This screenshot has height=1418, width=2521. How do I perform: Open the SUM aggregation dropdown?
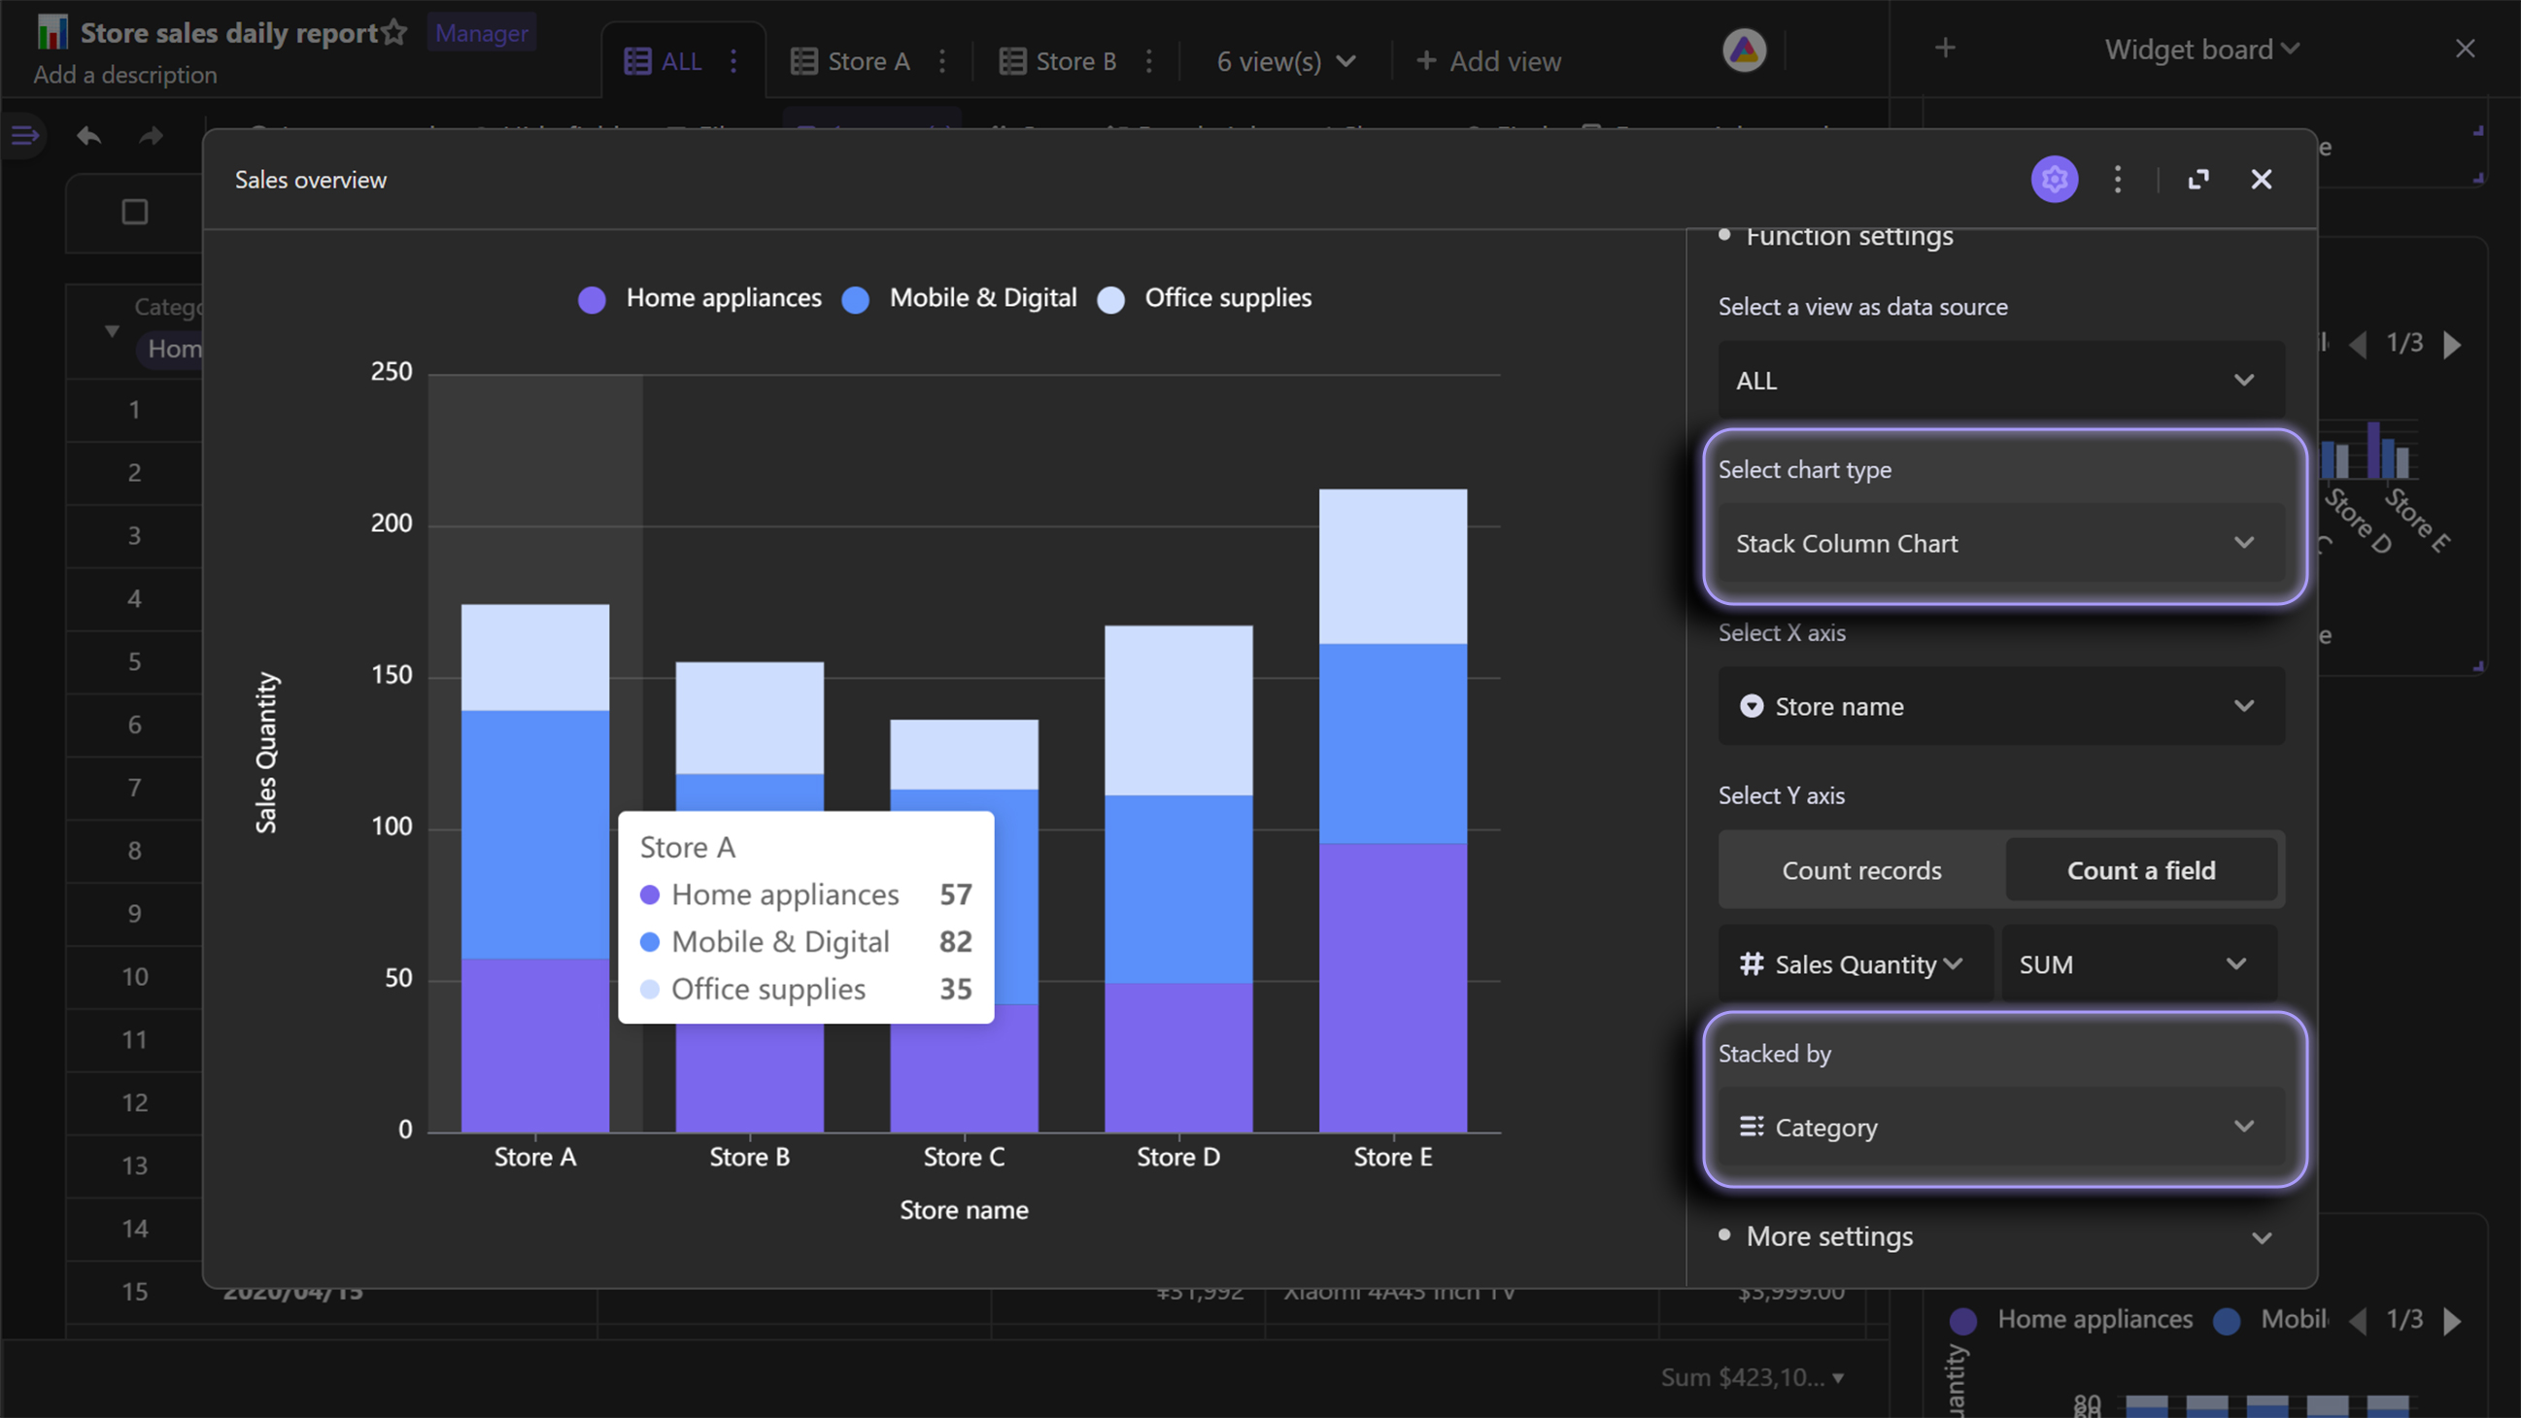(2139, 963)
